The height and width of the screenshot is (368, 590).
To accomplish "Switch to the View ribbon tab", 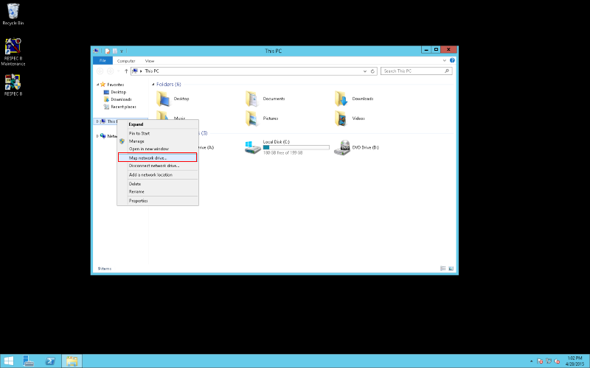I will tap(150, 60).
